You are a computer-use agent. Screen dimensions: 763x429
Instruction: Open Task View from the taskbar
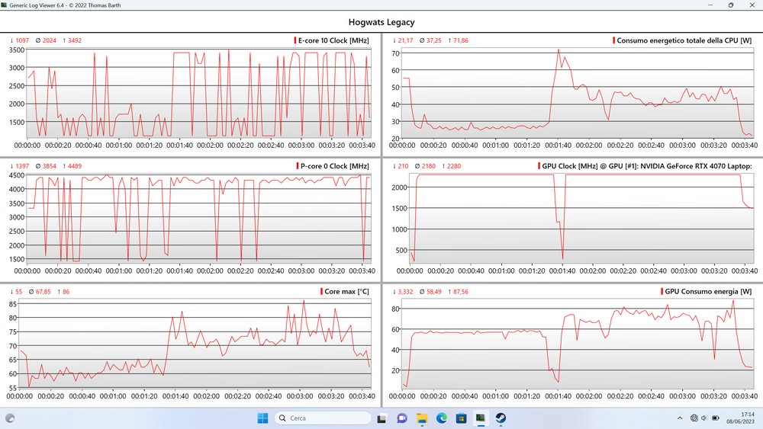382,418
